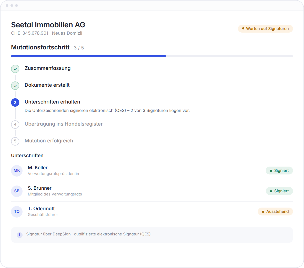Click the role Geschäftsführer
Screen dimensions: 304x268
43,215
